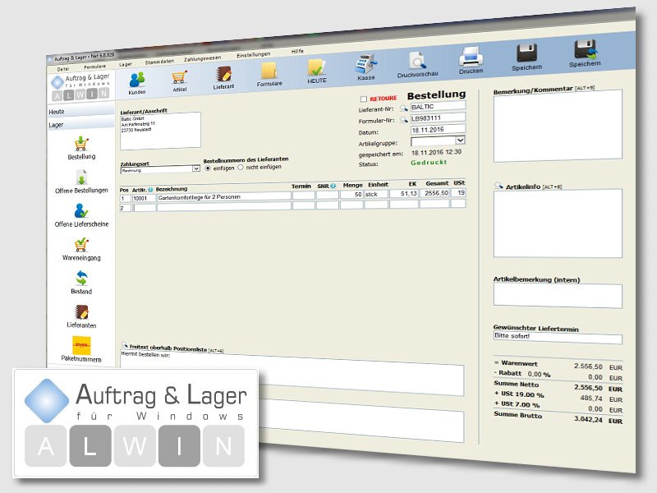
Task: Click info icon beside SNR column header
Action: [x=333, y=186]
